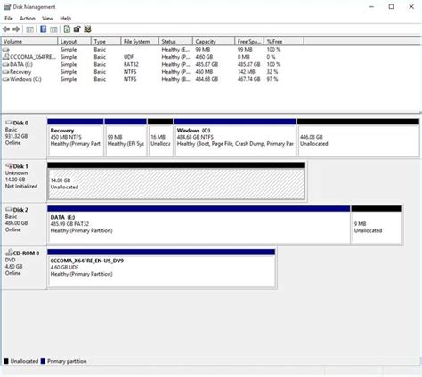Screen dimensions: 422x377
Task: Click the last toolbar icon, settings
Action: [x=87, y=29]
